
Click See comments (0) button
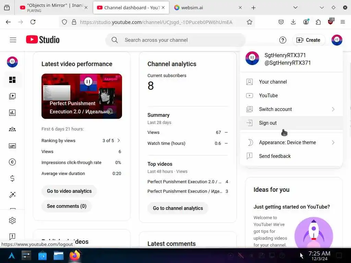coord(67,206)
